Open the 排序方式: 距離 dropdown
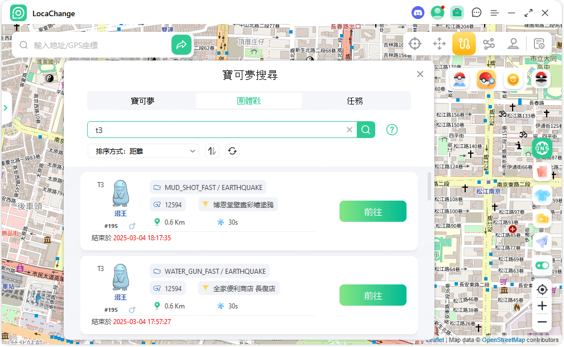Image resolution: width=564 pixels, height=347 pixels. click(144, 151)
